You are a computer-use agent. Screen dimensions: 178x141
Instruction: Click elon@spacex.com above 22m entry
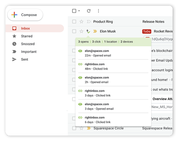pyautogui.click(x=97, y=51)
